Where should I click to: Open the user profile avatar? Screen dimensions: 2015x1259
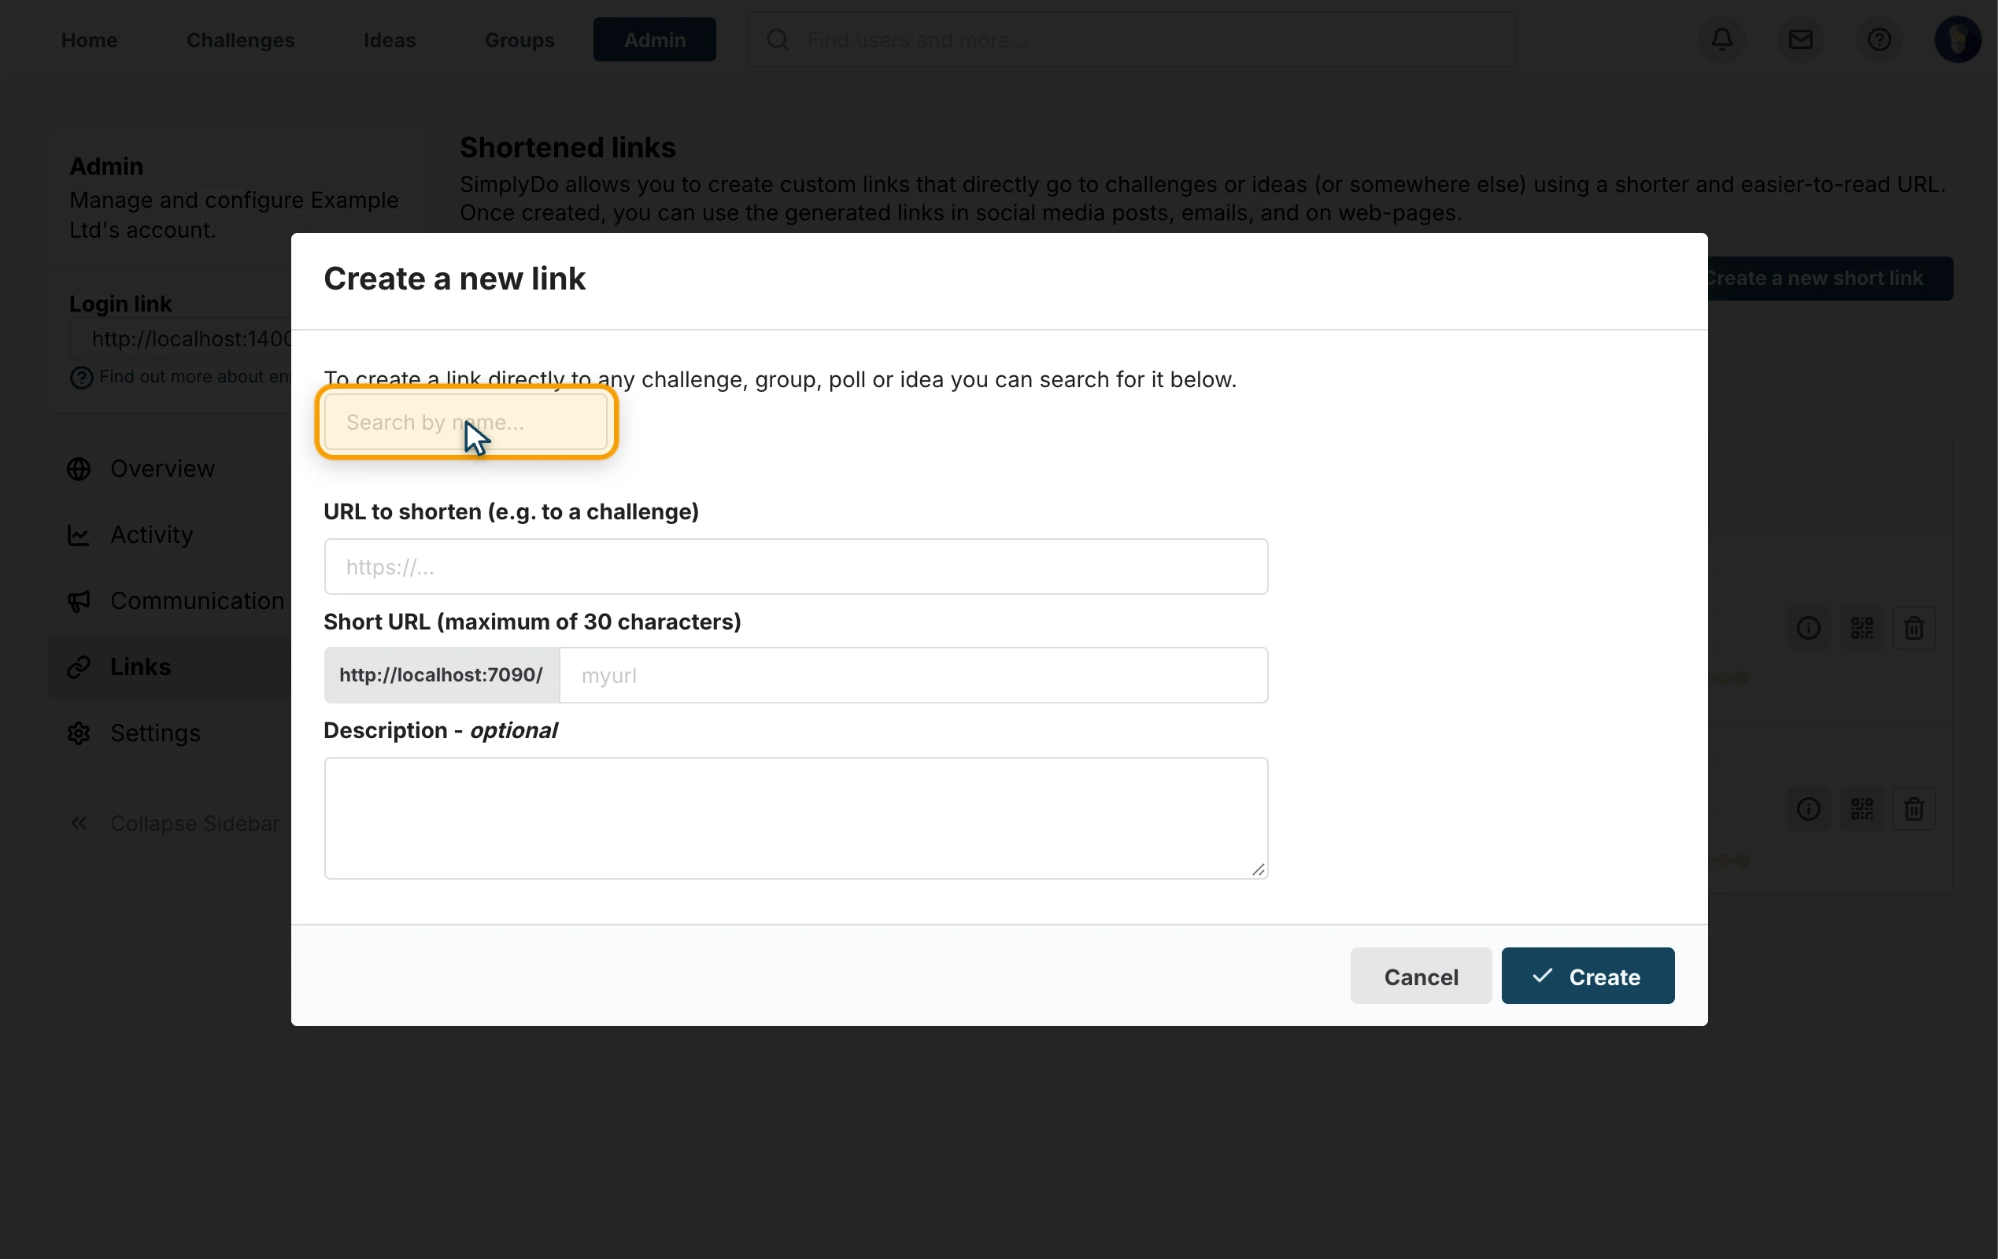click(1957, 39)
